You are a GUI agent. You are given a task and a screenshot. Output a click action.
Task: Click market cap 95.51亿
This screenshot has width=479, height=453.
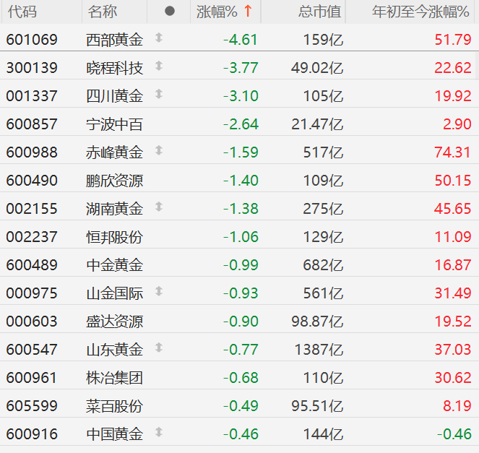(317, 406)
